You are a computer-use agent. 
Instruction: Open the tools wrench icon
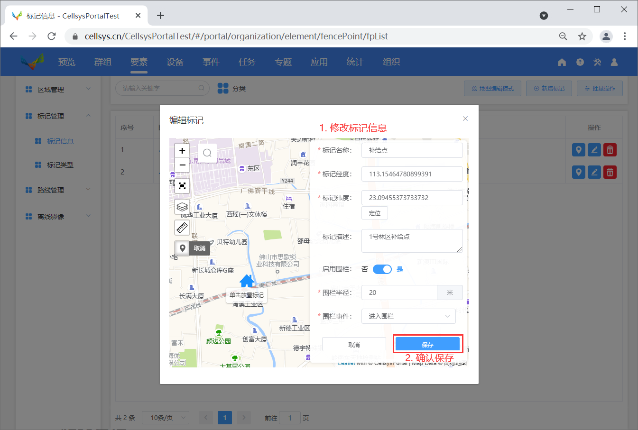[x=597, y=62]
